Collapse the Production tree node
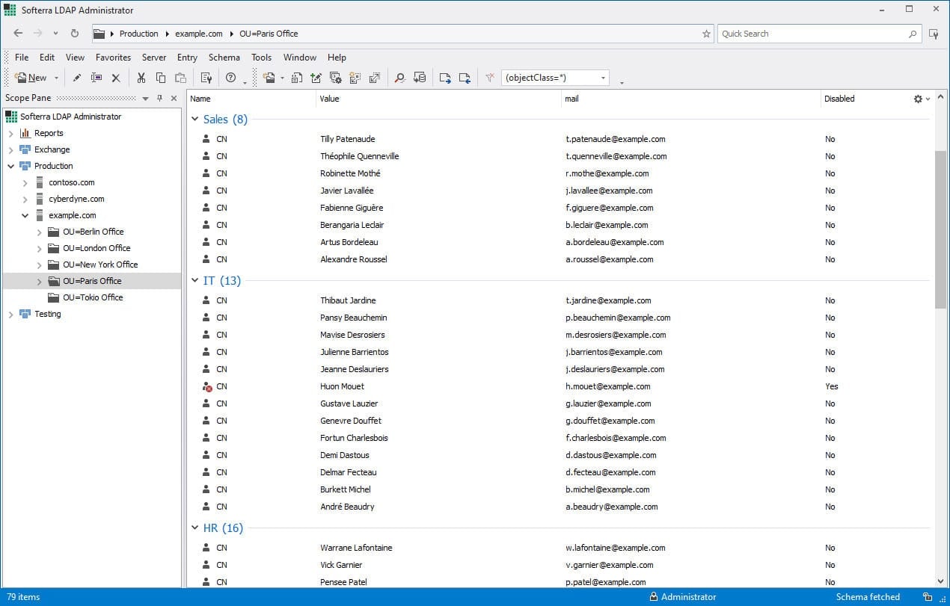This screenshot has width=950, height=606. (10, 166)
